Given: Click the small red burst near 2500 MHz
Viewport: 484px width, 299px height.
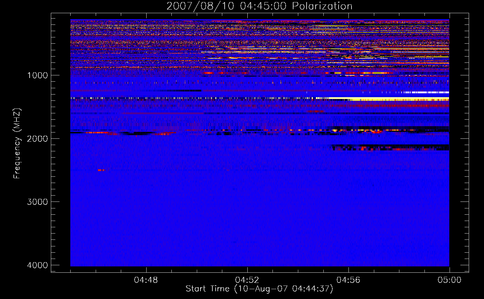Looking at the screenshot, I should [101, 170].
